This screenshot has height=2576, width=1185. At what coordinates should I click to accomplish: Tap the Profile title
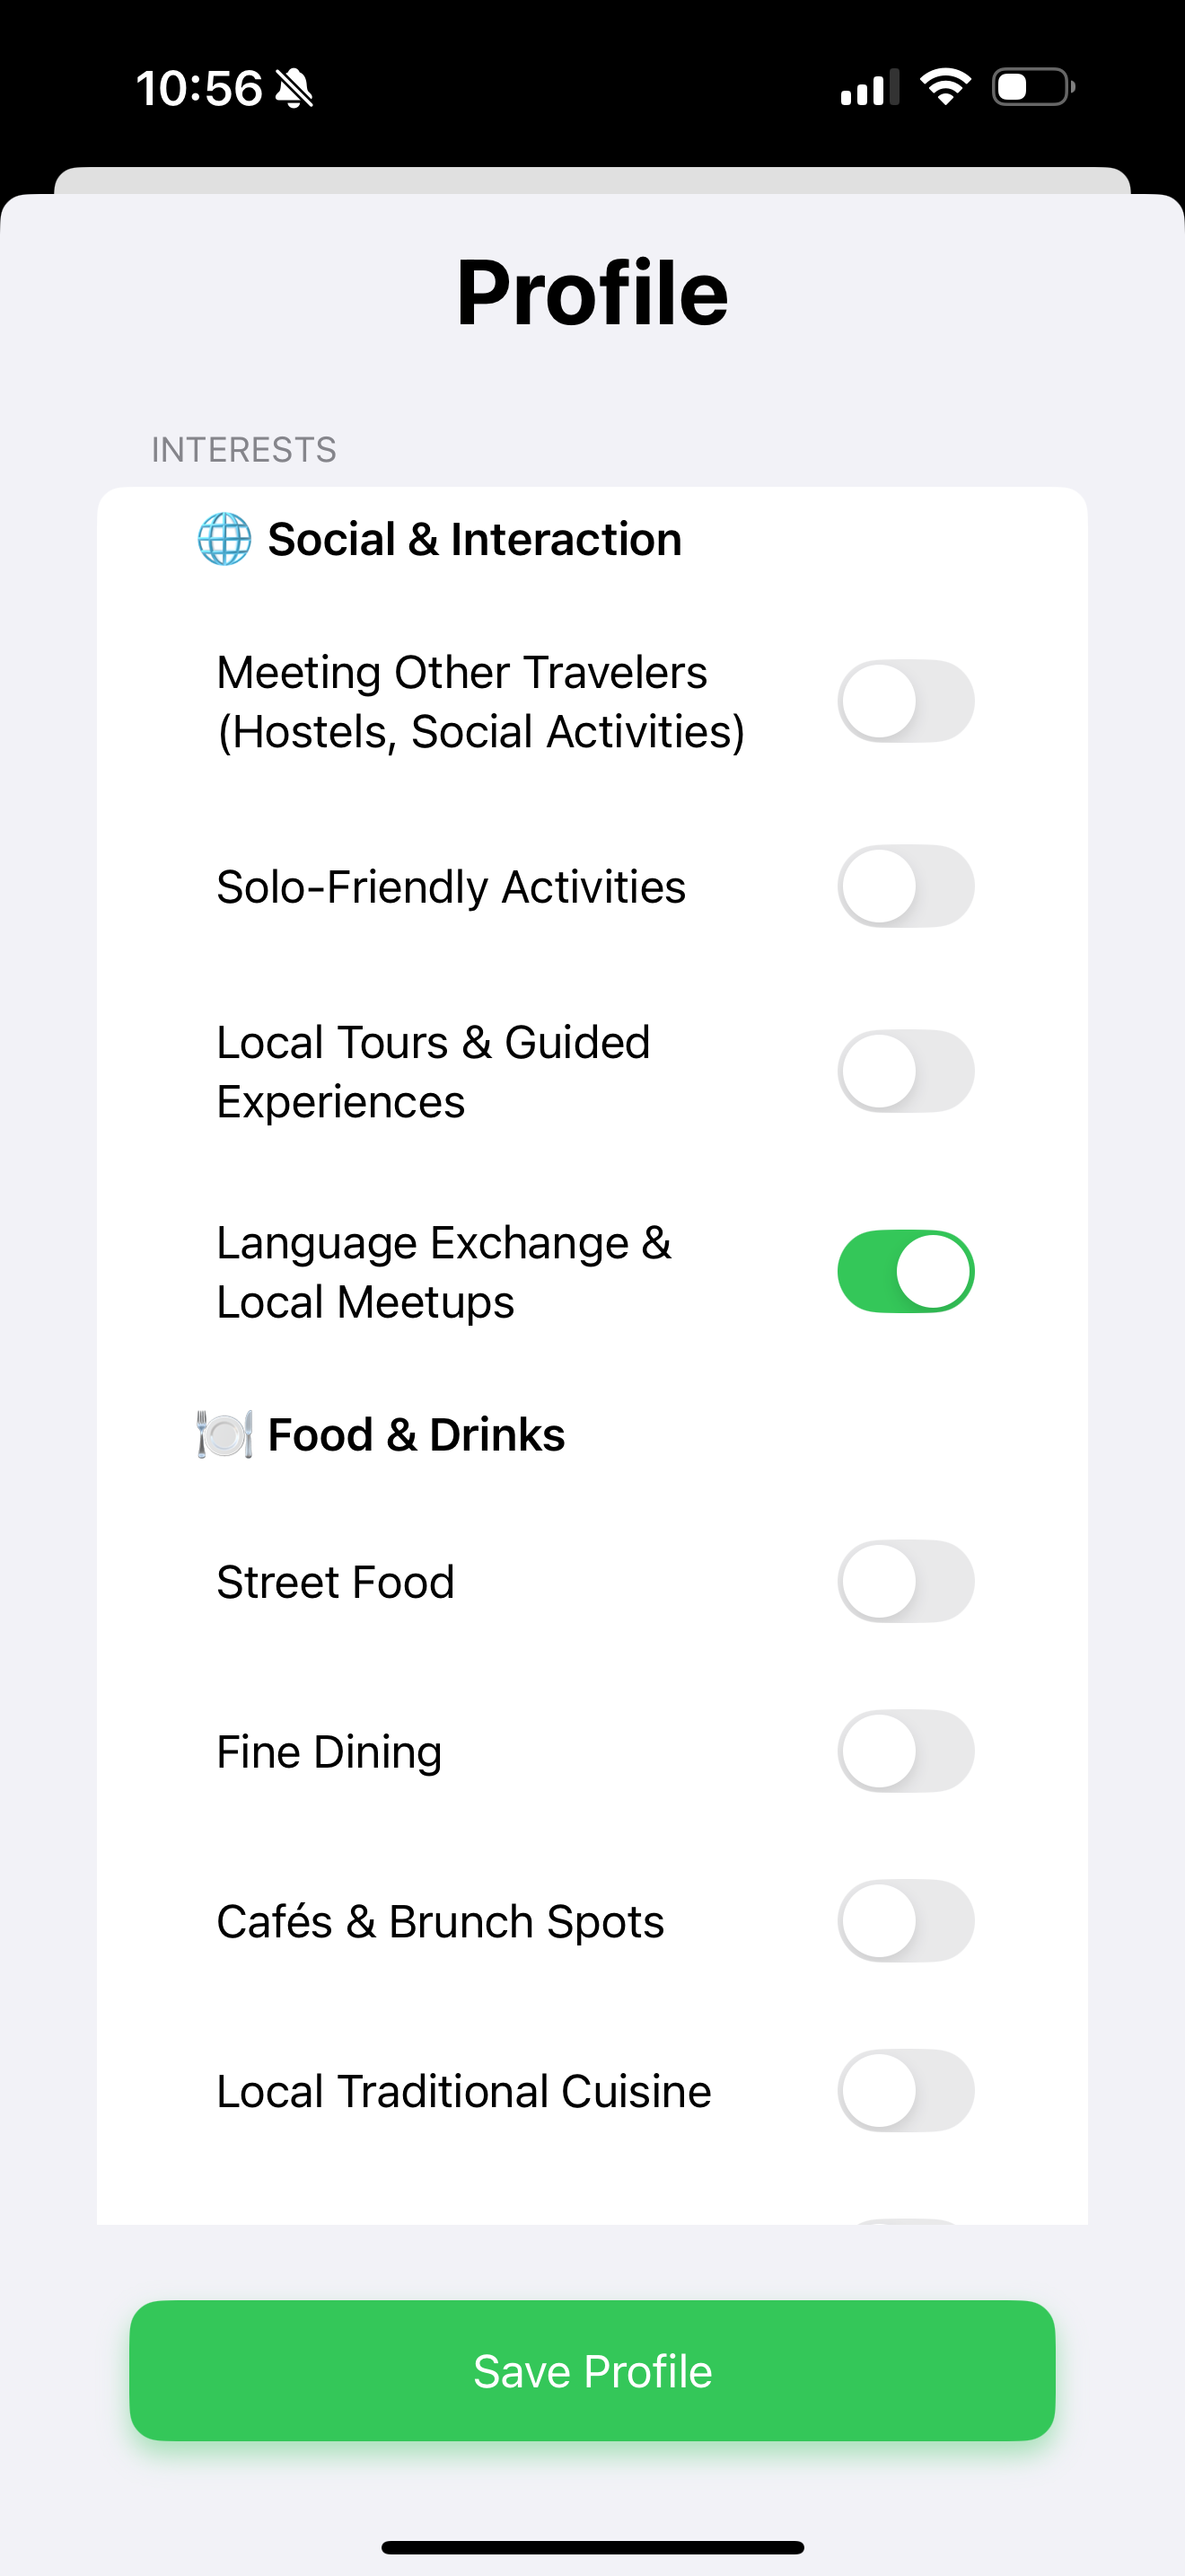click(592, 292)
